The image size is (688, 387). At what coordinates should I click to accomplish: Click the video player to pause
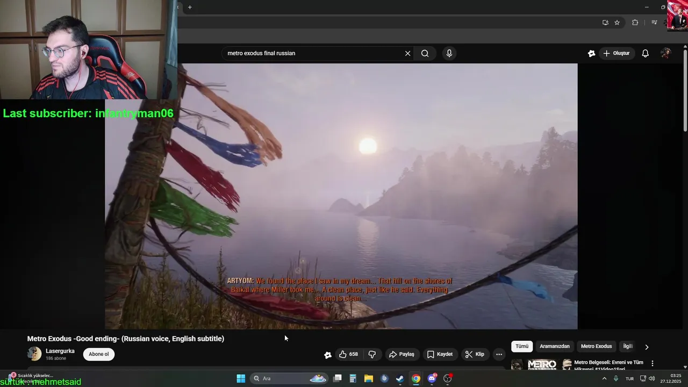(341, 196)
